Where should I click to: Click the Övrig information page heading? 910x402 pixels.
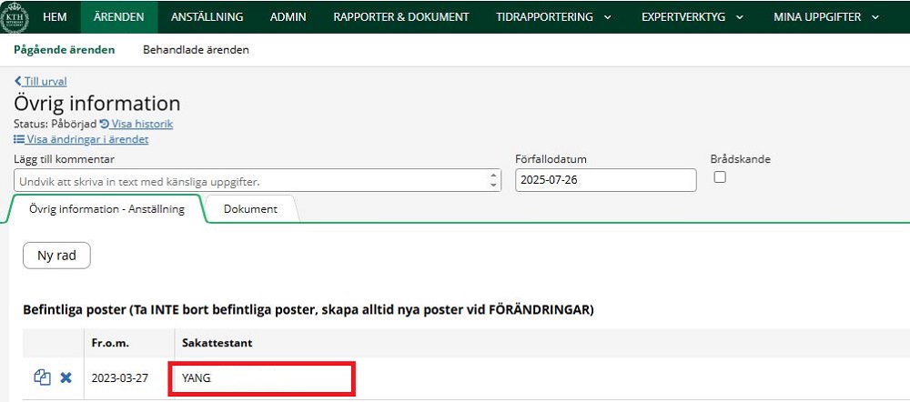coord(97,104)
